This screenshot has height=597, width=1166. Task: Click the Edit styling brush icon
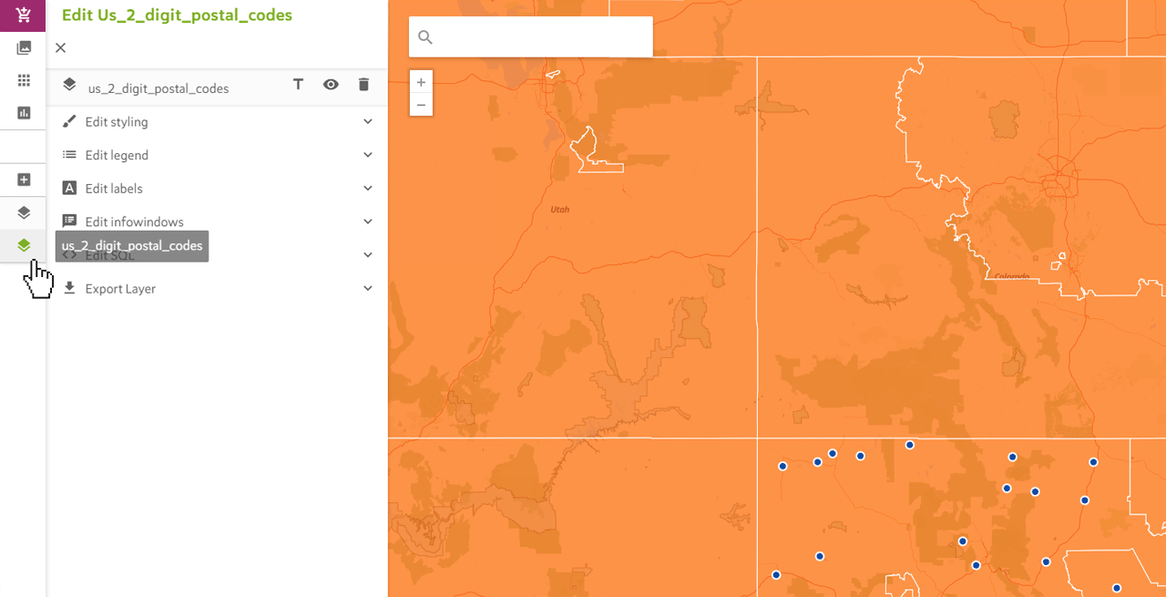pos(69,121)
